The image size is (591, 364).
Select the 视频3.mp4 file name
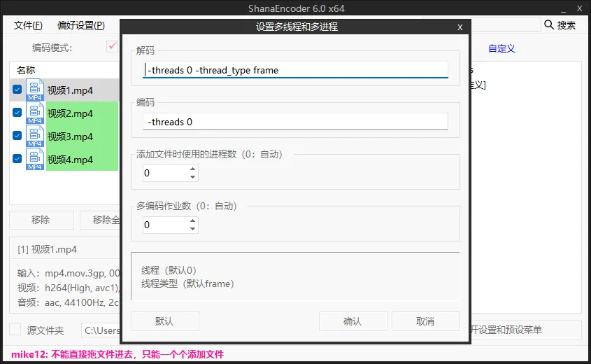[x=70, y=136]
